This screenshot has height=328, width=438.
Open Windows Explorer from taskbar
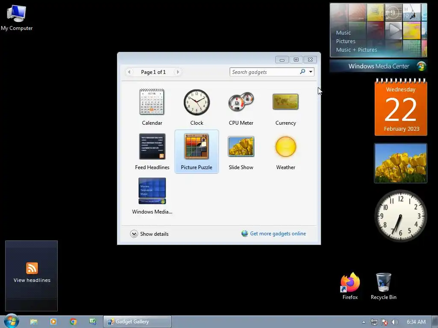tap(34, 322)
